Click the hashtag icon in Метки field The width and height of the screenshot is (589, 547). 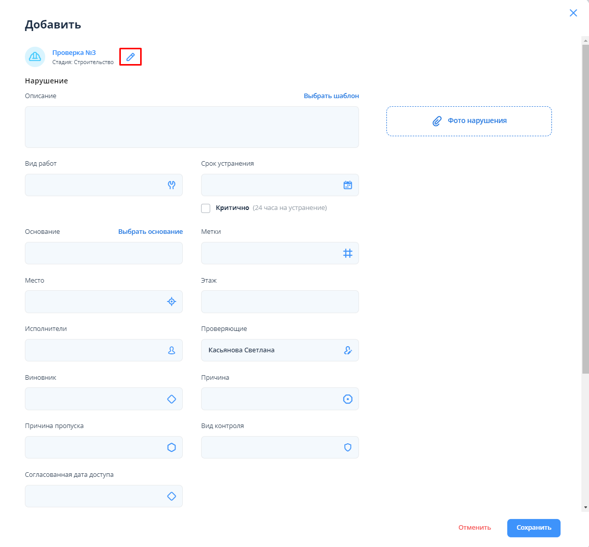pos(348,253)
